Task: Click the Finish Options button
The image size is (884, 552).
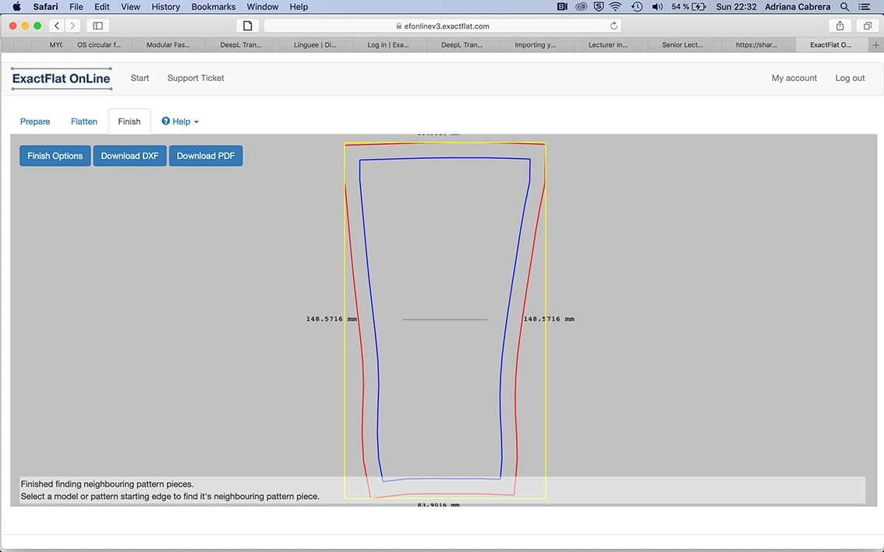Action: (x=55, y=156)
